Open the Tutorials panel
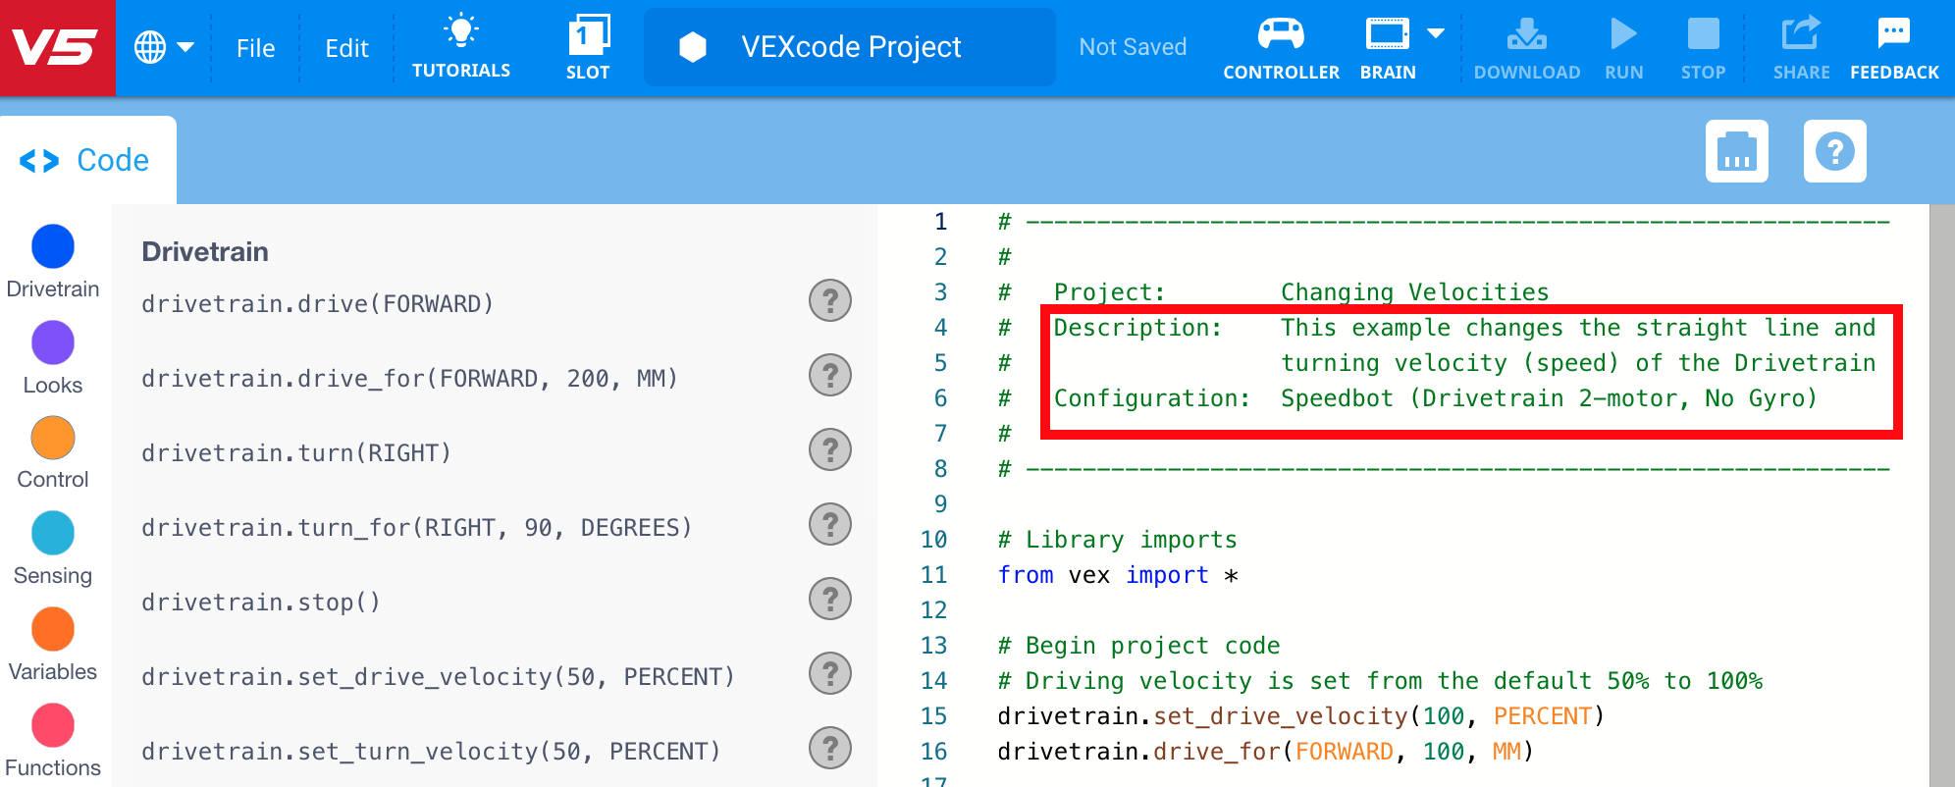The height and width of the screenshot is (787, 1955). pyautogui.click(x=460, y=44)
